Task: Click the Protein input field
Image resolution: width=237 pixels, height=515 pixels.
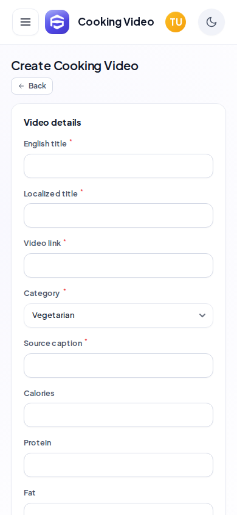Action: (118, 465)
